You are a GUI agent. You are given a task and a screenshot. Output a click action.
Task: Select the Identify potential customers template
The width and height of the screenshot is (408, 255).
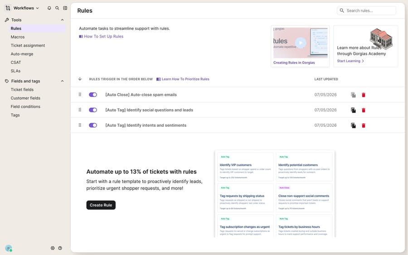(304, 167)
